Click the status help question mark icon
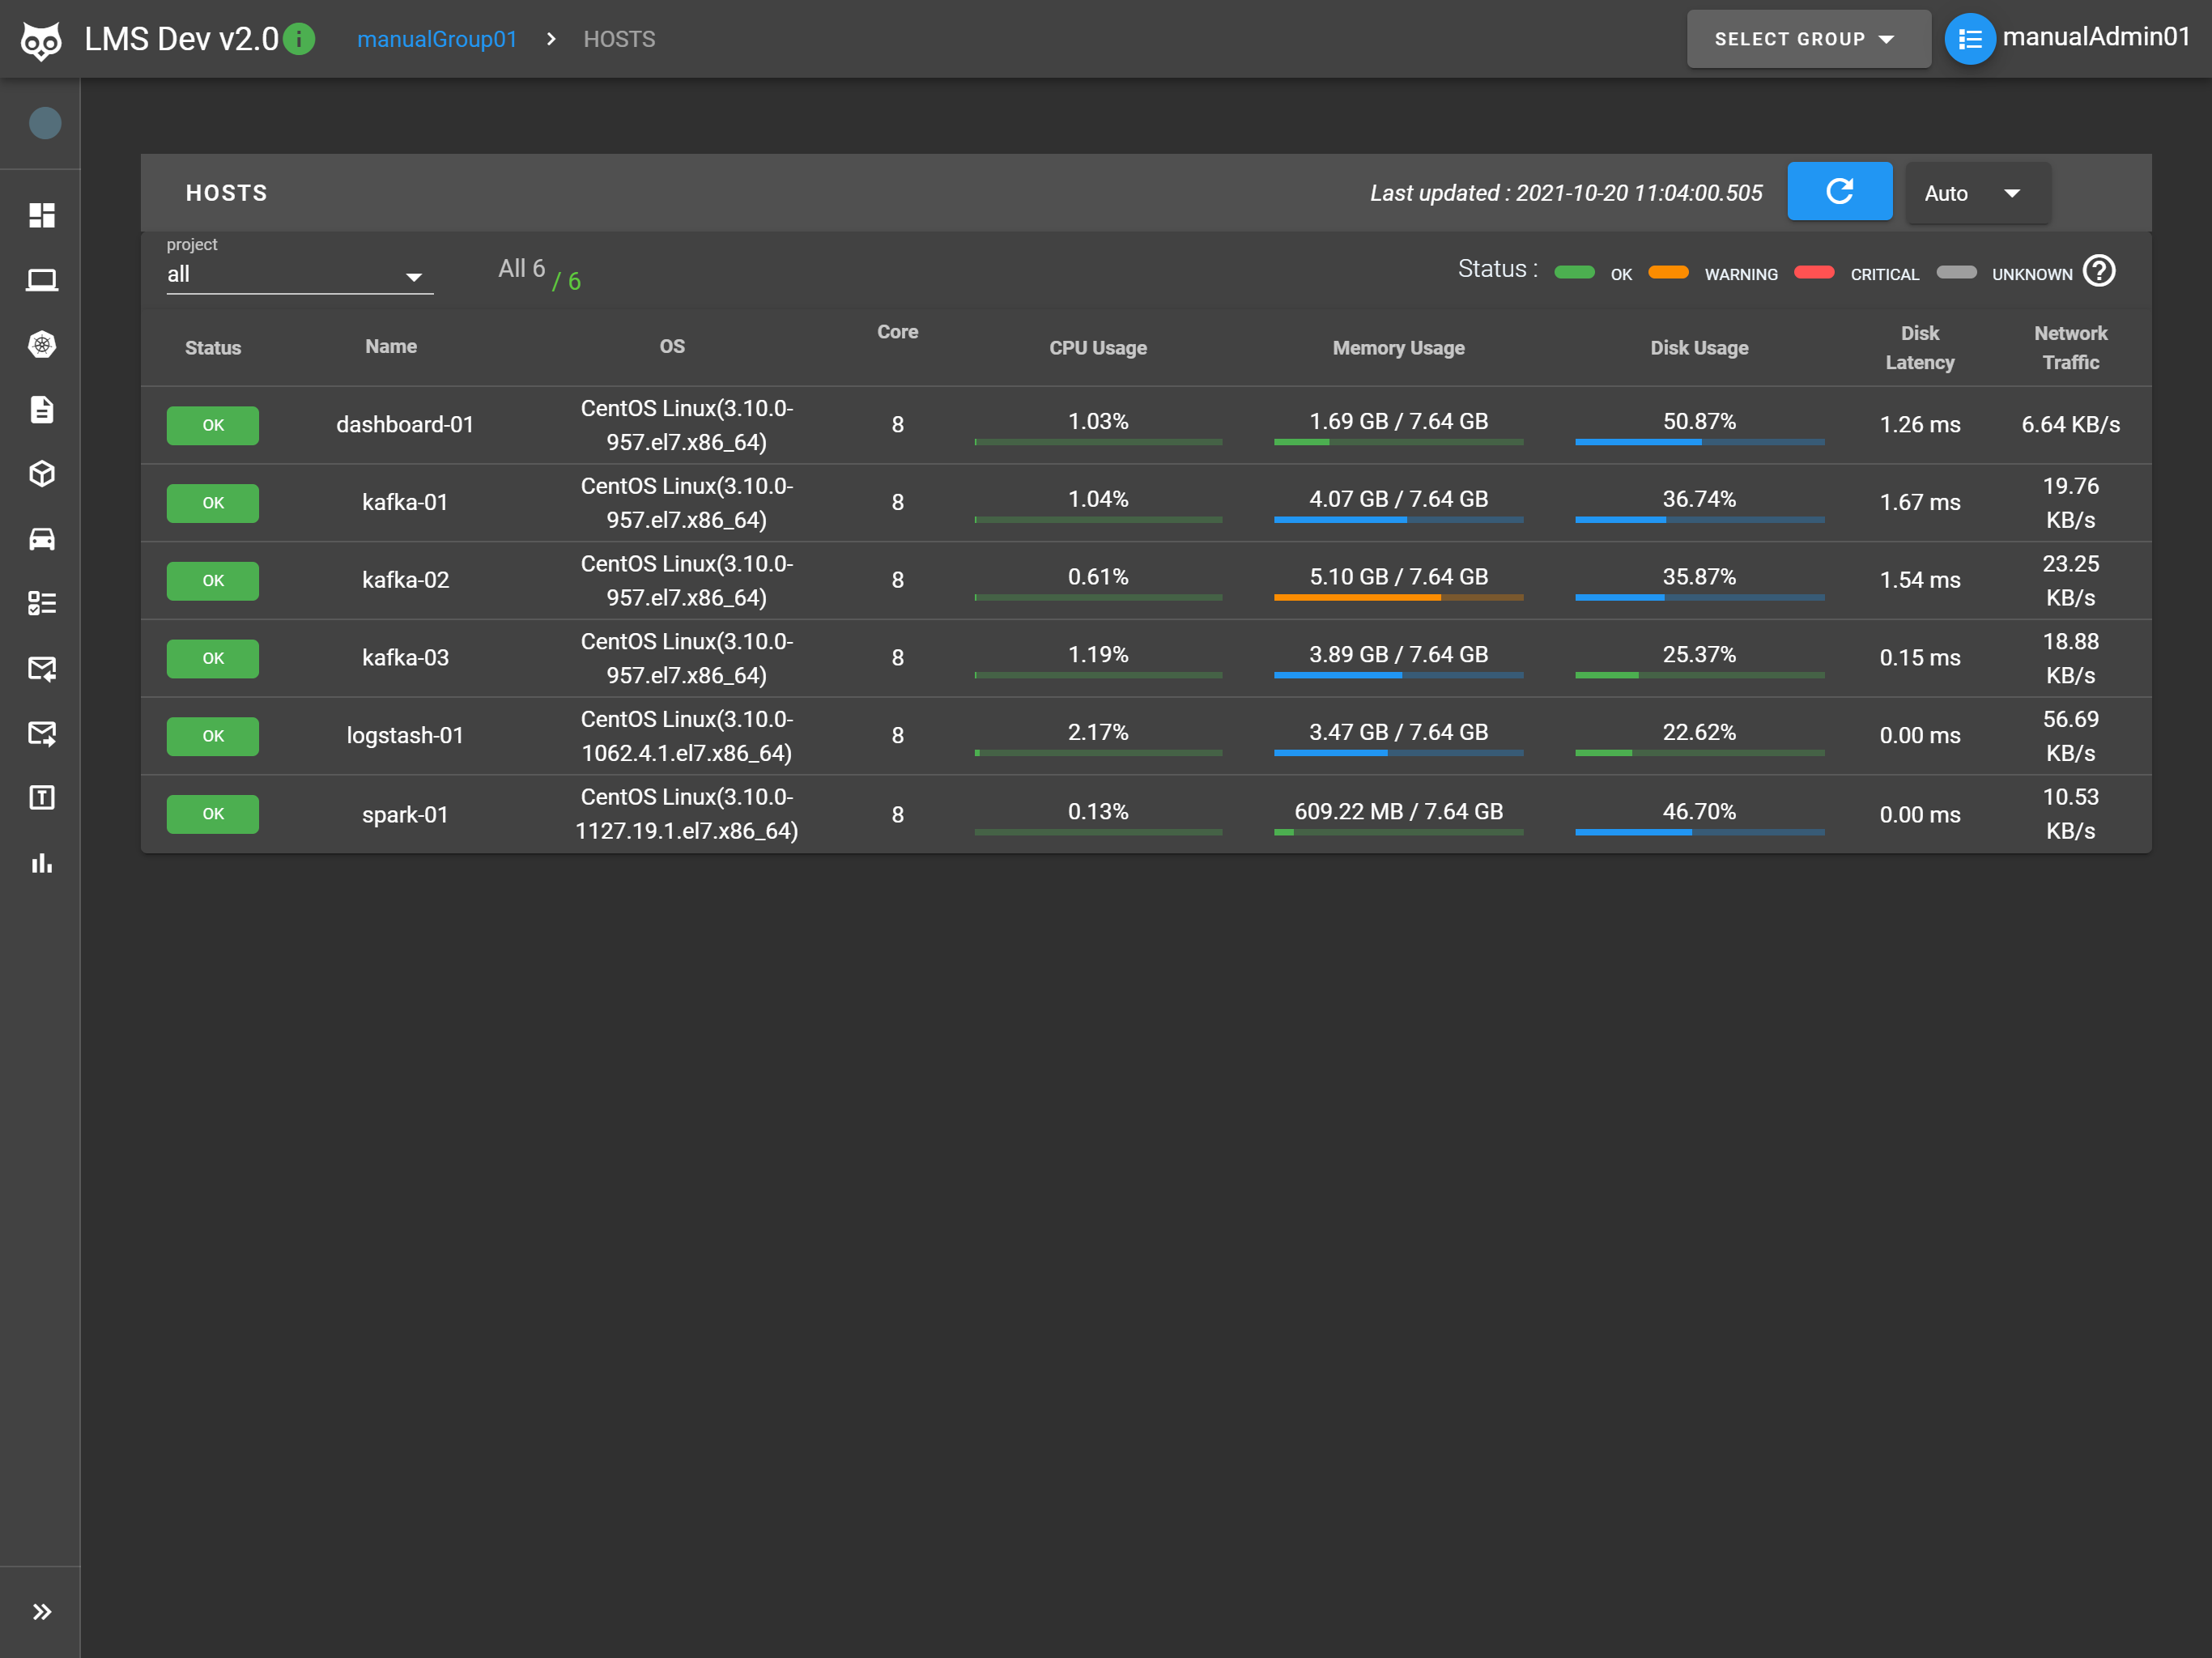 (2099, 271)
